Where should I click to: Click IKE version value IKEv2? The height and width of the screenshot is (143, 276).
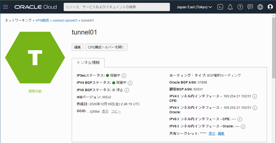(106, 97)
